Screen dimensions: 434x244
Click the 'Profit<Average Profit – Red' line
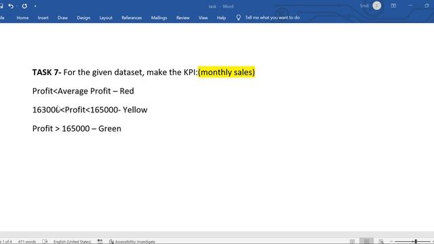pyautogui.click(x=83, y=91)
